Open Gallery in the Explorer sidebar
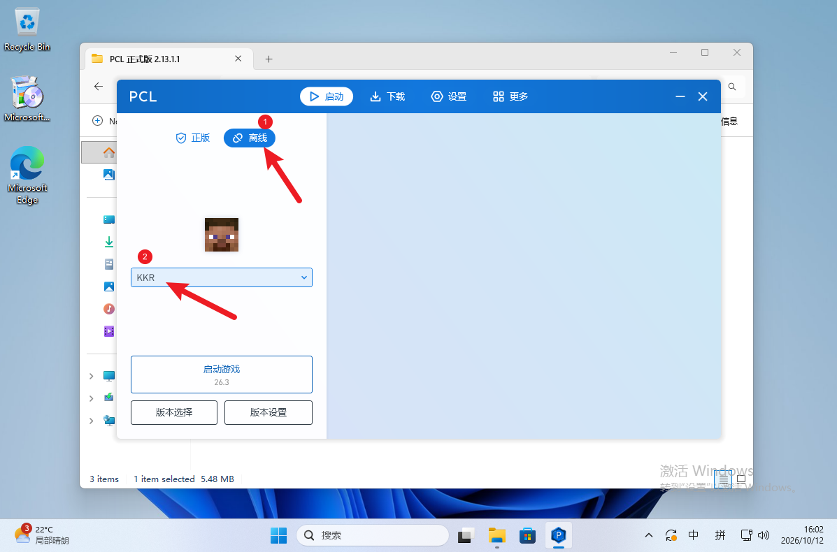Image resolution: width=837 pixels, height=552 pixels. click(x=109, y=175)
